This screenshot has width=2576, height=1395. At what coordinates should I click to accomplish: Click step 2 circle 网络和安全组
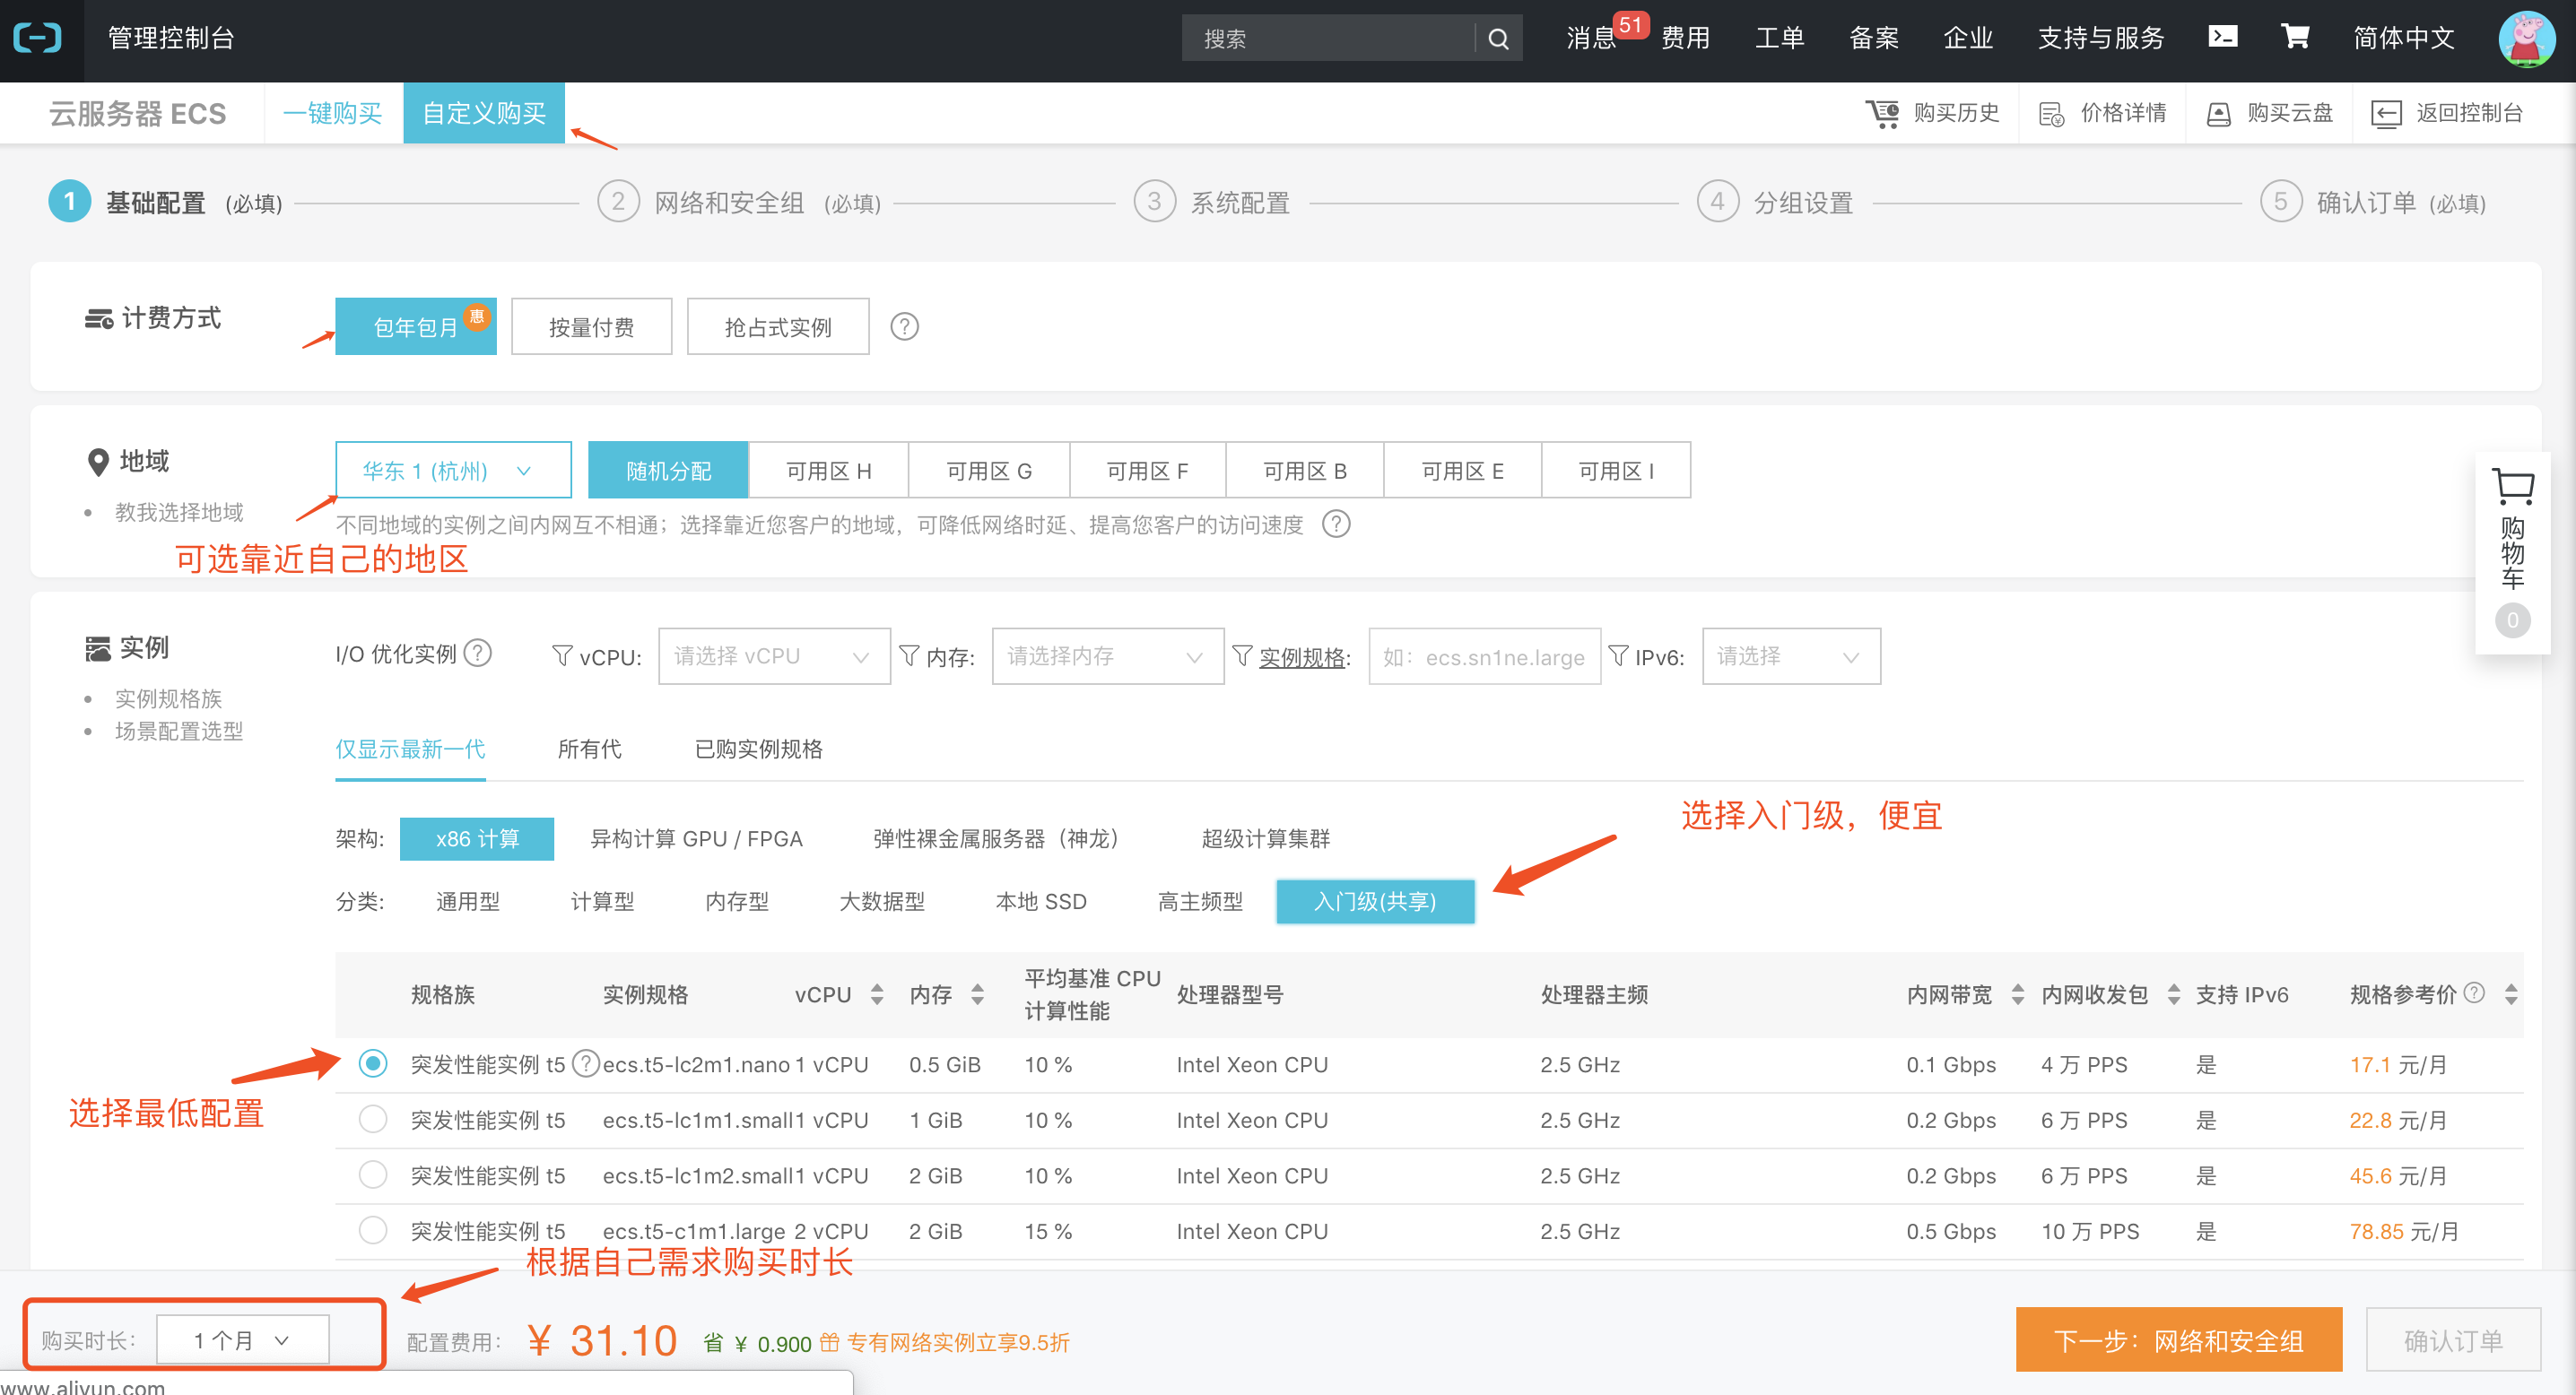tap(618, 202)
